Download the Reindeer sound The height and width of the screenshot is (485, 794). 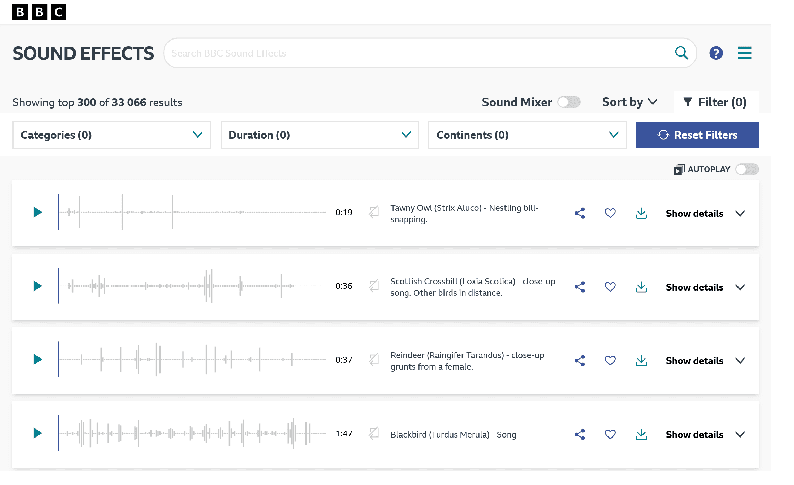click(x=641, y=361)
